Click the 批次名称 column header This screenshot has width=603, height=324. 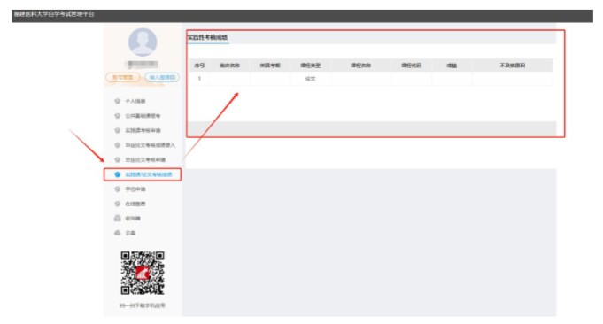pos(229,66)
